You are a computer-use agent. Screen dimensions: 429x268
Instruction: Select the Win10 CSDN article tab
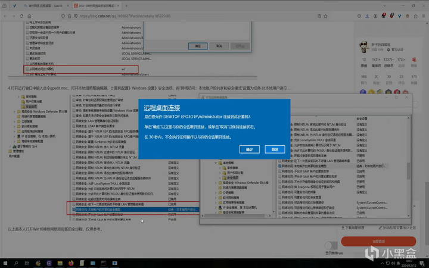[96, 6]
